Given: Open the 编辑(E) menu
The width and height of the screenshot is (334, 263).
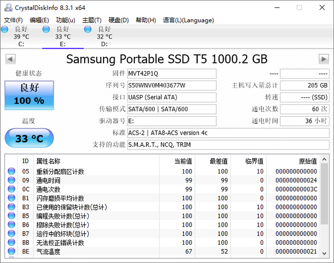Looking at the screenshot, I should [x=39, y=20].
